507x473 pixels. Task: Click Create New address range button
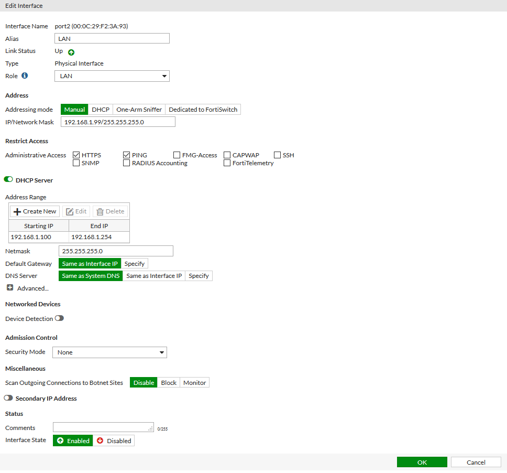[35, 211]
